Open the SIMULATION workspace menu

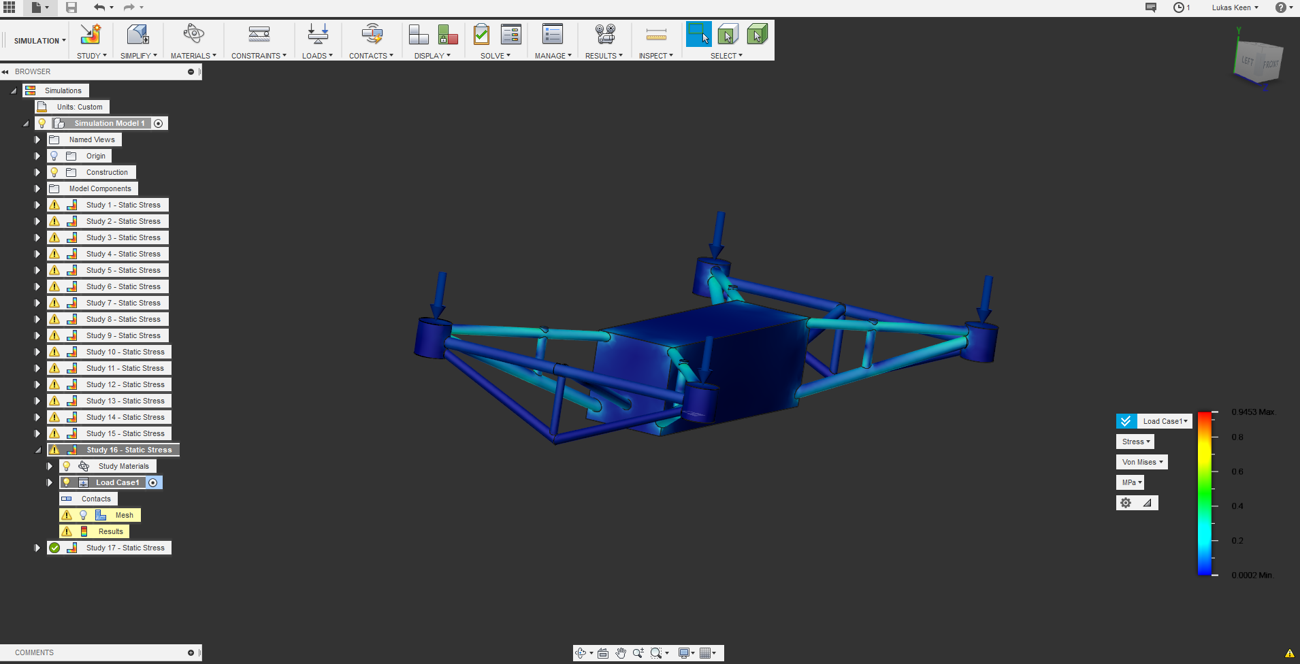pos(39,41)
